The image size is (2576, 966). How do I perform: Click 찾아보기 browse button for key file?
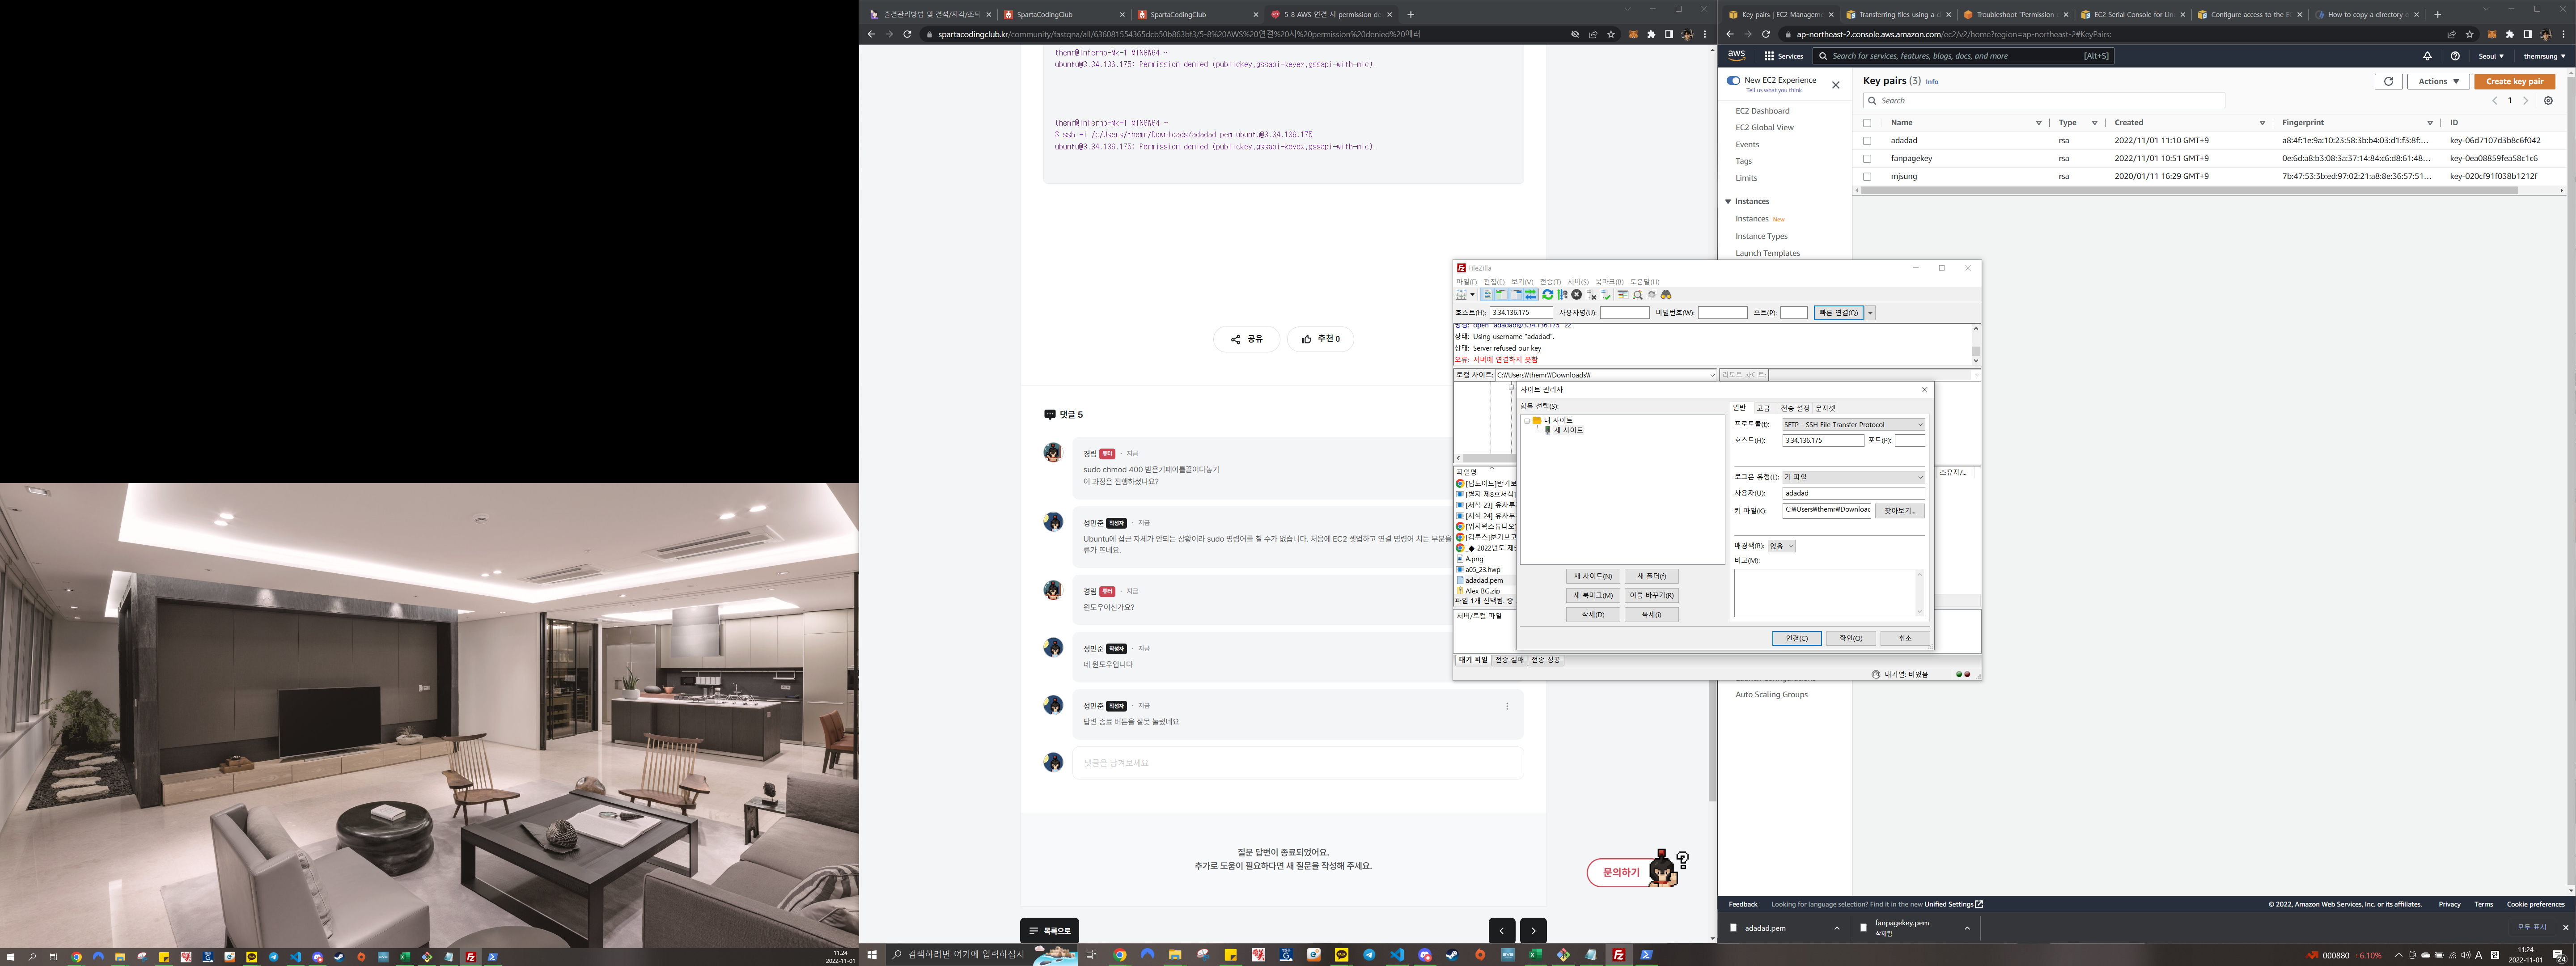[1899, 511]
